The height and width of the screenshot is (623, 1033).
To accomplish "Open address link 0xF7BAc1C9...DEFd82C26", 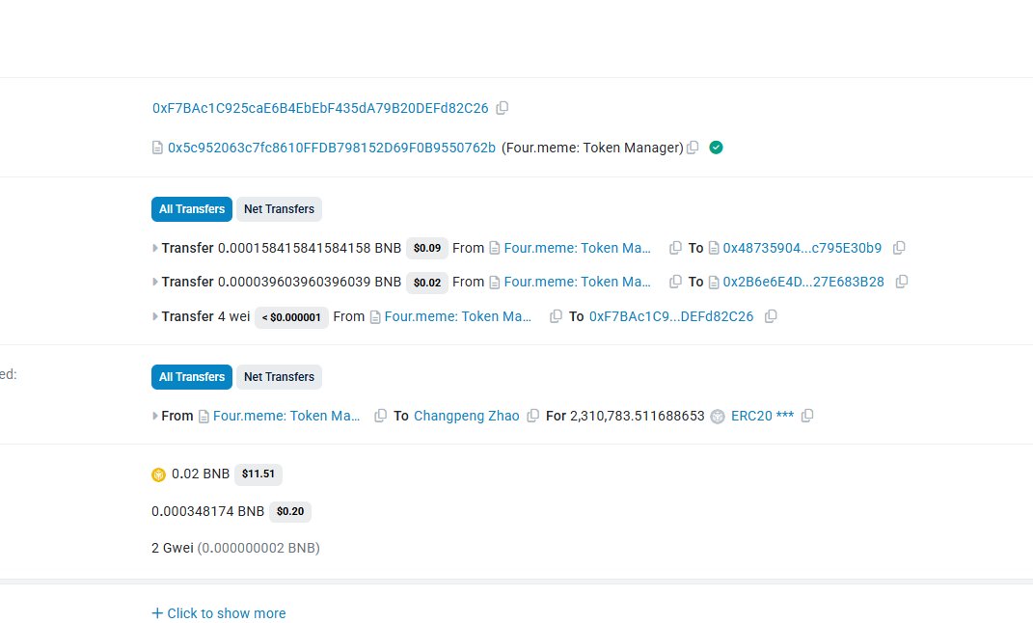I will [671, 316].
